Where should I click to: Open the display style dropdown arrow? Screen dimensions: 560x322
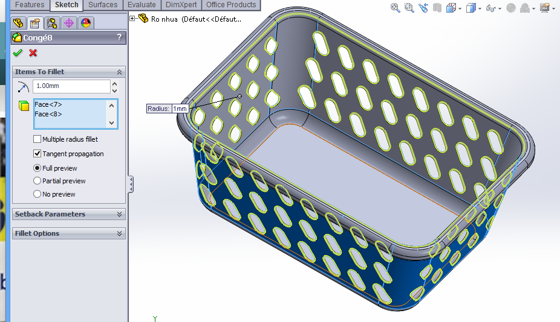[480, 9]
